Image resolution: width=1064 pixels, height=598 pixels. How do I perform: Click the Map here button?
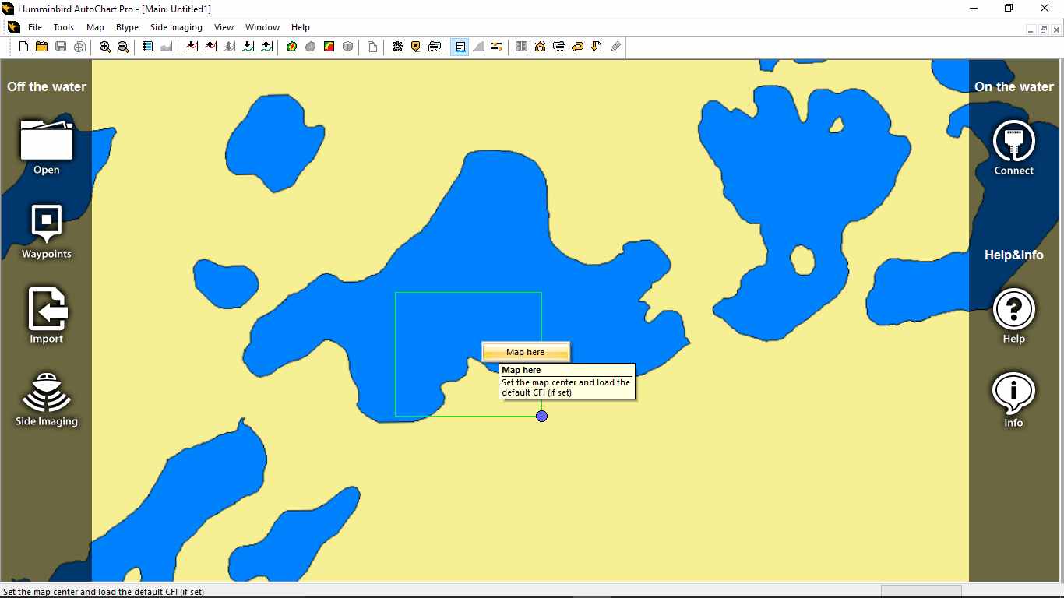pyautogui.click(x=526, y=352)
